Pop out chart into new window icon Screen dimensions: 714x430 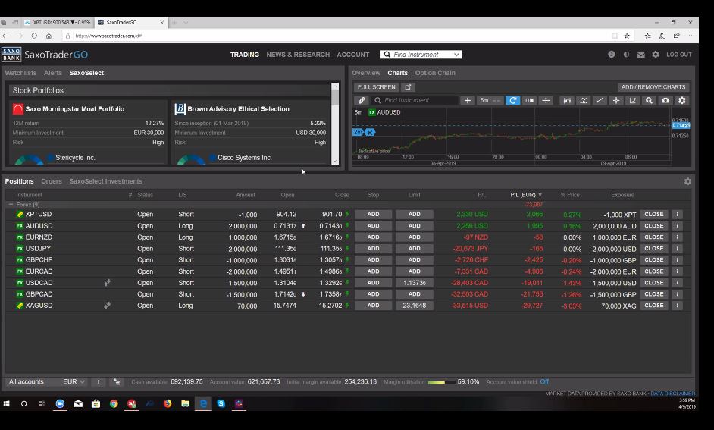click(408, 87)
